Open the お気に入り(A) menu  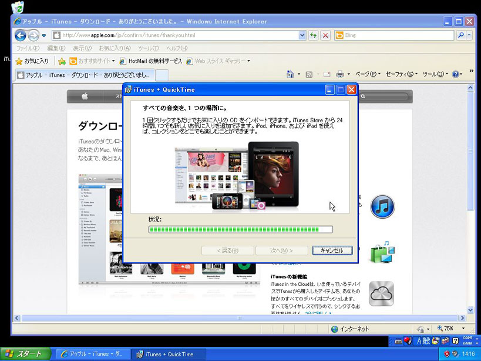point(115,48)
